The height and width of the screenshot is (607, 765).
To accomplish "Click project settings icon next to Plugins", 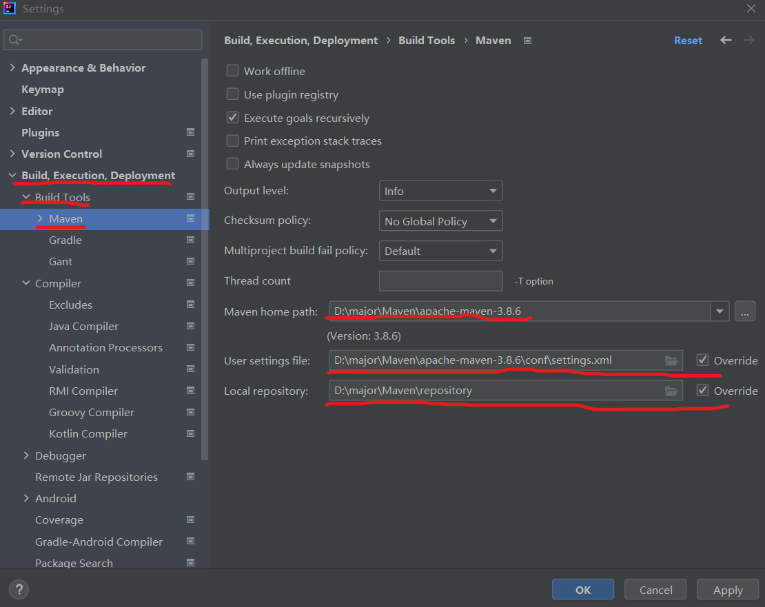I will [190, 132].
